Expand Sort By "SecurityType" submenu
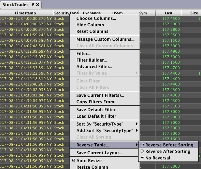201x169 pixels. pyautogui.click(x=105, y=124)
